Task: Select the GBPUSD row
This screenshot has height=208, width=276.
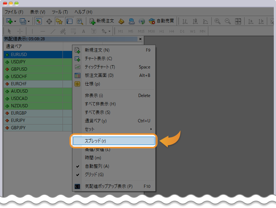Action: (38, 69)
